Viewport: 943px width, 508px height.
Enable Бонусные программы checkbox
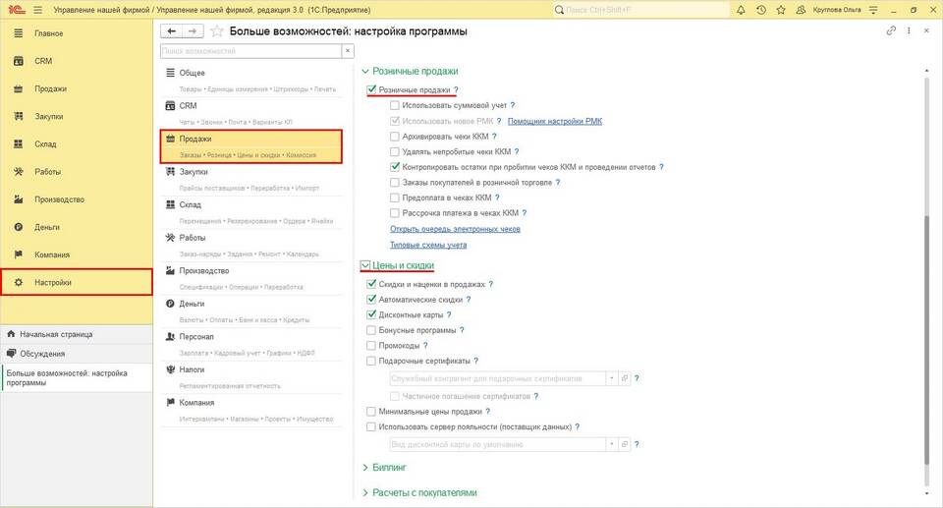[x=371, y=330]
